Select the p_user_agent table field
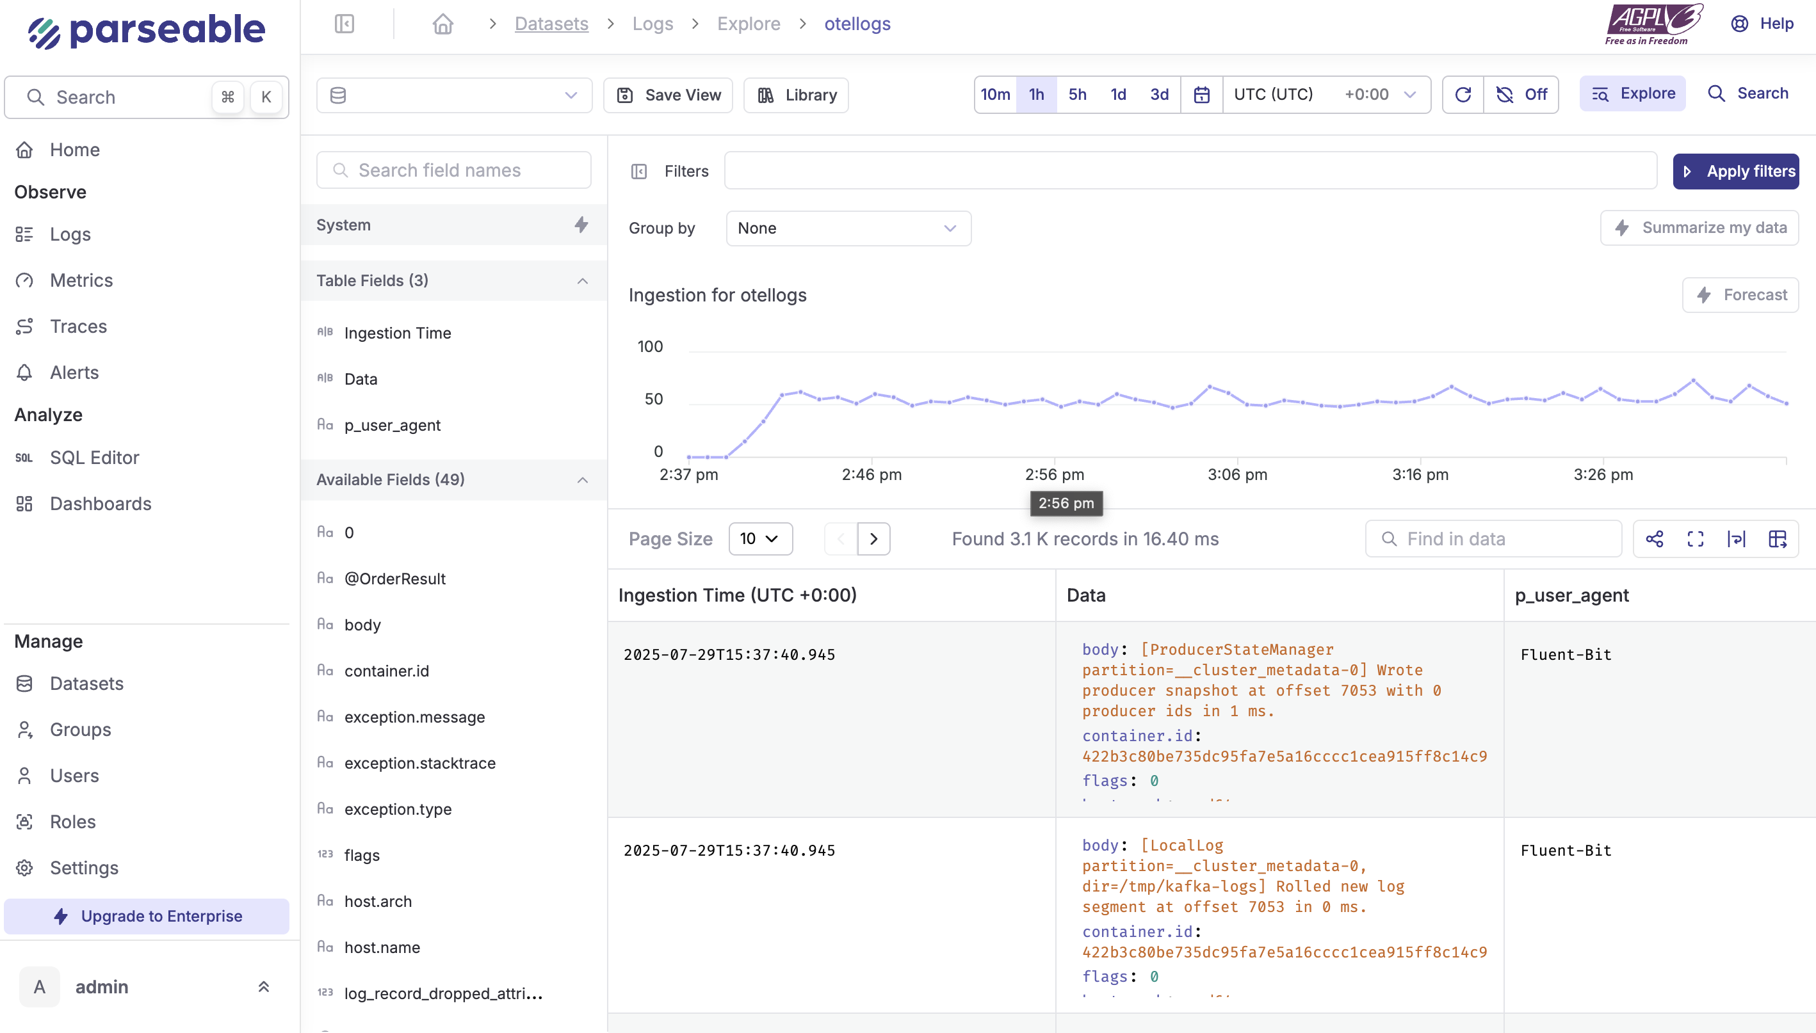Viewport: 1816px width, 1033px height. (393, 426)
